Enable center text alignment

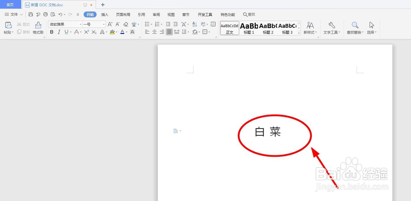[154, 32]
